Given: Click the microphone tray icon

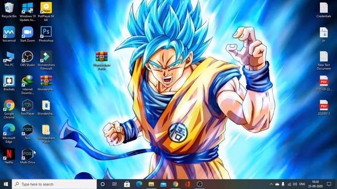Looking at the screenshot, I should [x=283, y=184].
